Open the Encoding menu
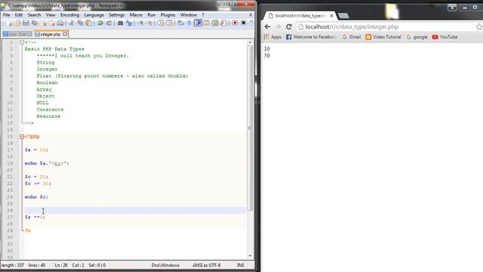Image resolution: width=483 pixels, height=272 pixels. click(x=69, y=15)
